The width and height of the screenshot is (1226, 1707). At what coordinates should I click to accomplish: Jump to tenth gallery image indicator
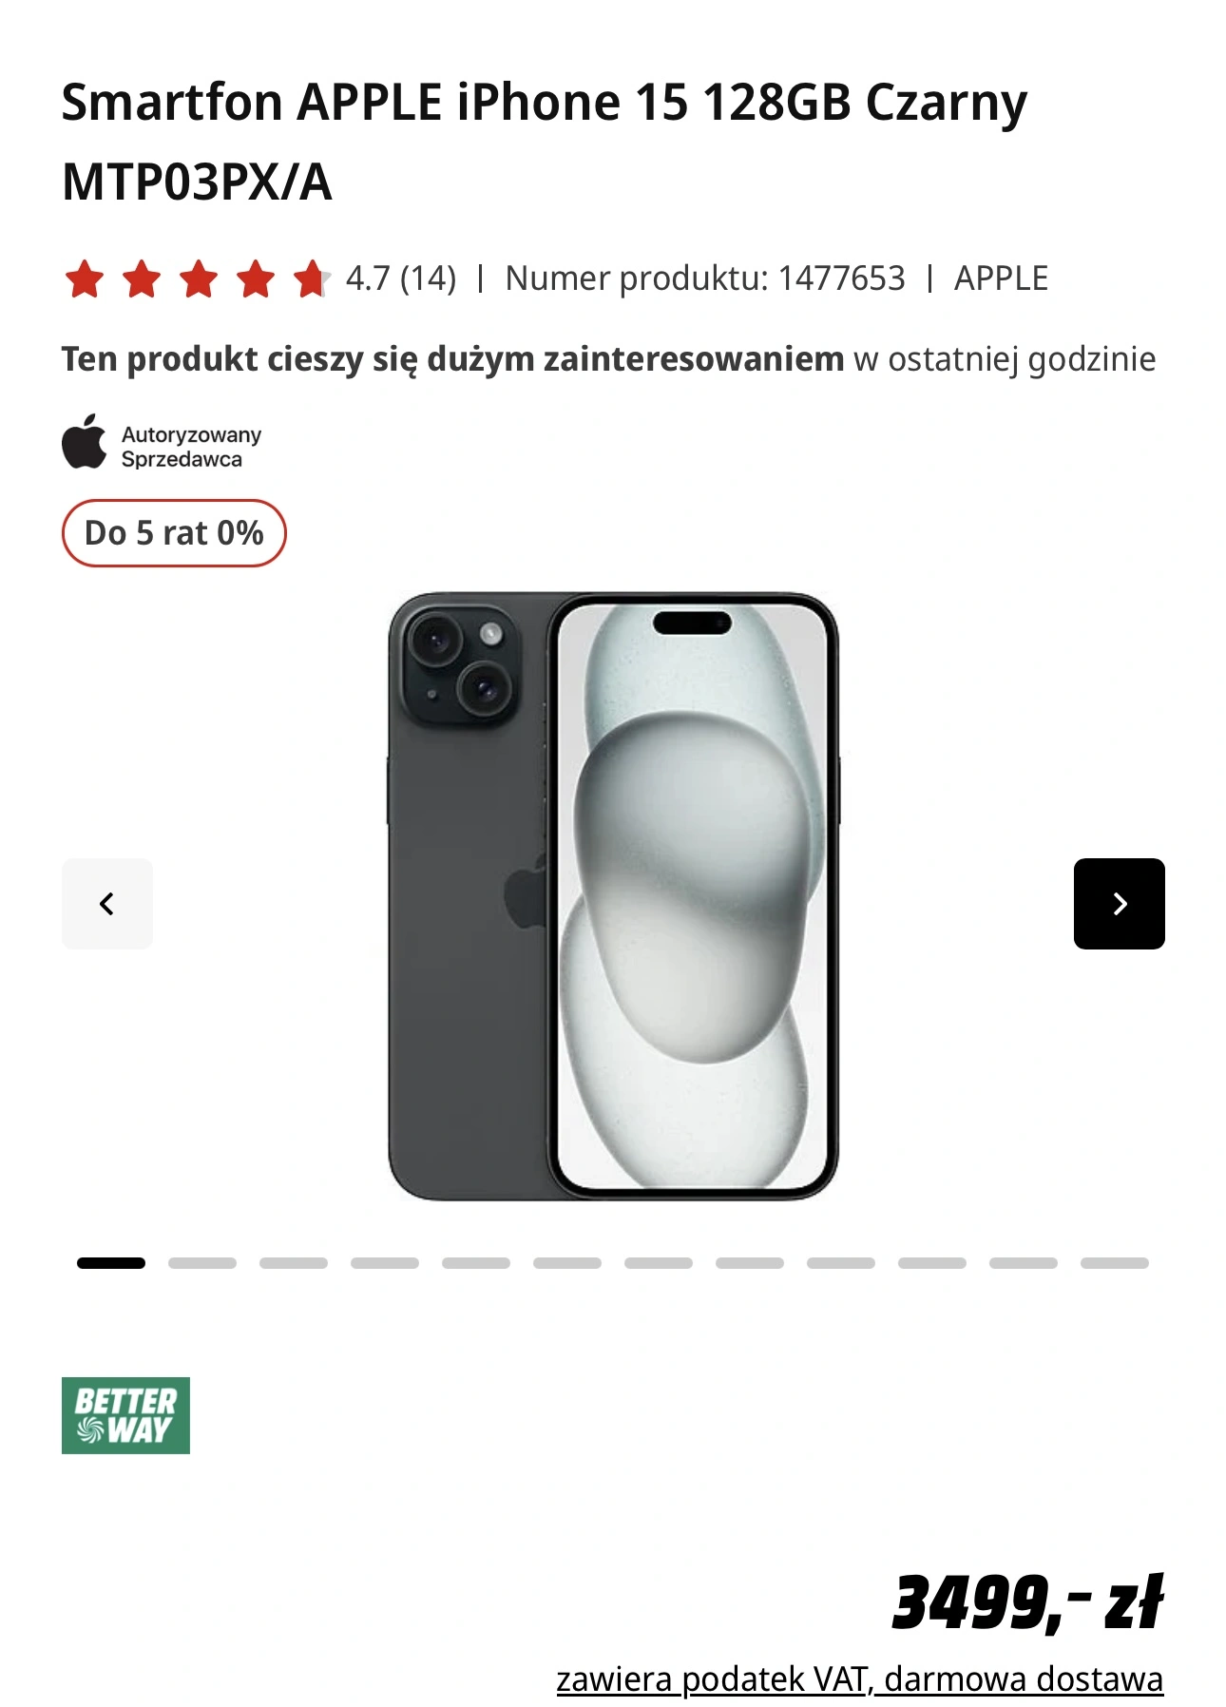[932, 1263]
